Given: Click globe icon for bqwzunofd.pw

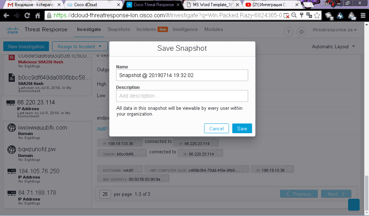Looking at the screenshot, I should click(x=12, y=149).
